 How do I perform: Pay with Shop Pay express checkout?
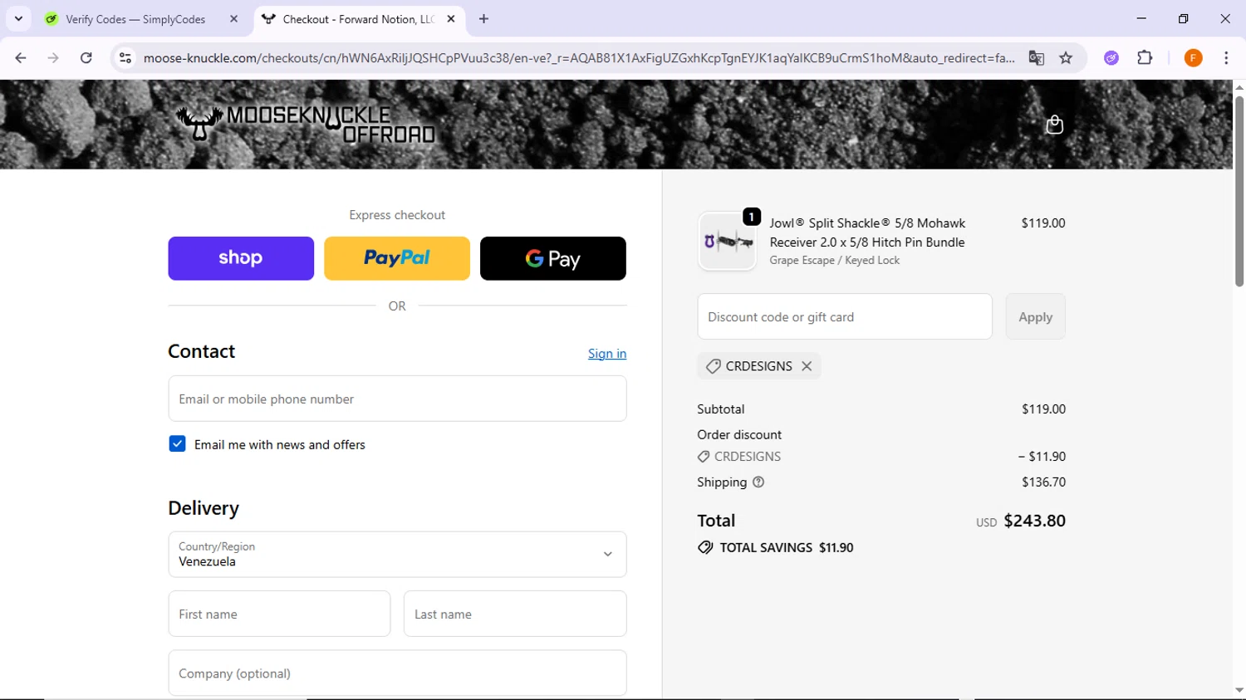click(241, 258)
